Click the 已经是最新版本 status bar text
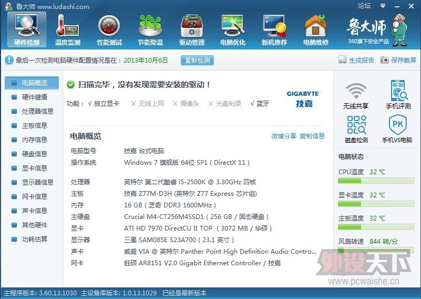 click(184, 293)
